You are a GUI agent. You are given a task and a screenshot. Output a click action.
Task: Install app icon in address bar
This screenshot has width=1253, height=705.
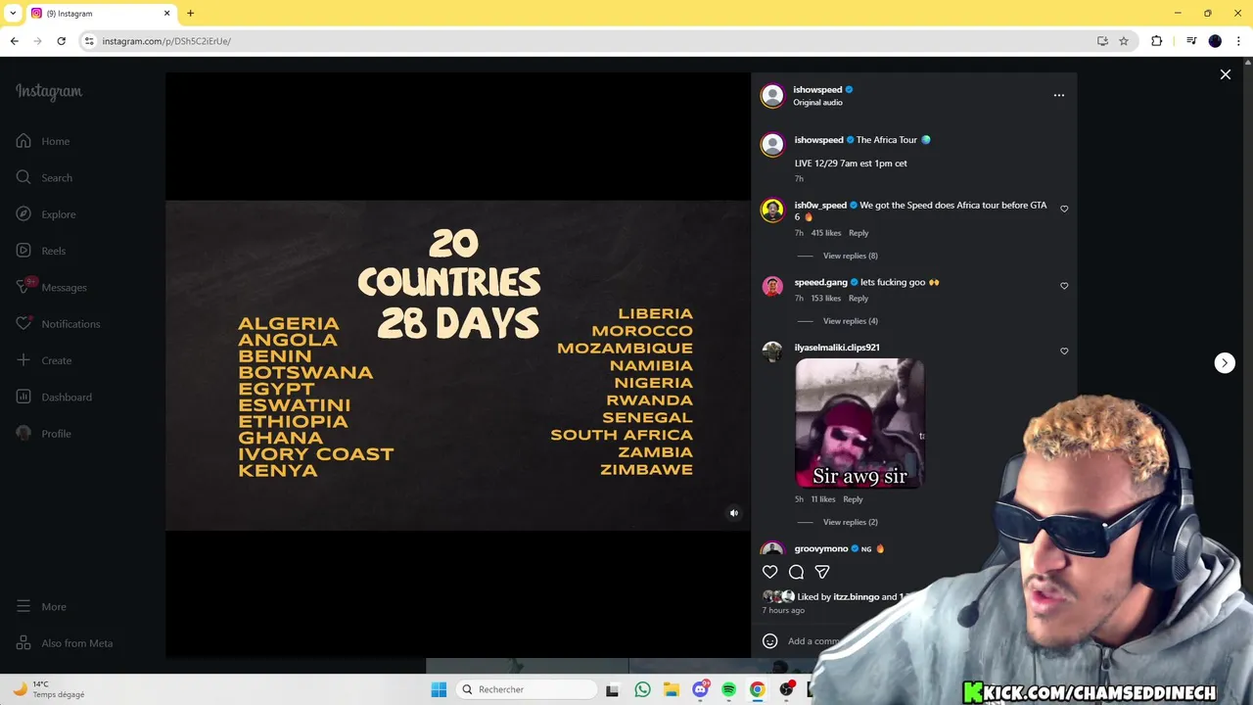click(x=1102, y=41)
